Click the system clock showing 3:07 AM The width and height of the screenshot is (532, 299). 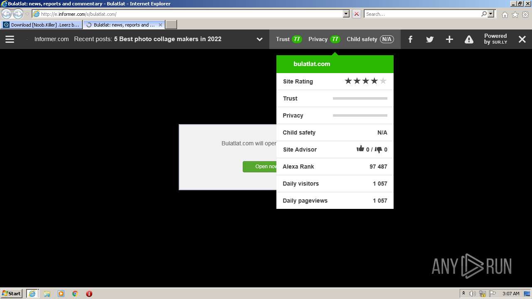coord(511,294)
